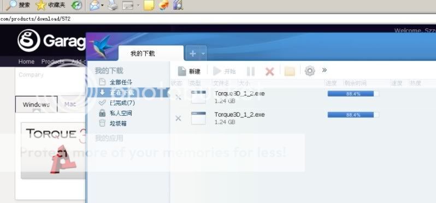Sort by the 大小 column header
Viewport: 436px width, 203px height.
tap(244, 83)
